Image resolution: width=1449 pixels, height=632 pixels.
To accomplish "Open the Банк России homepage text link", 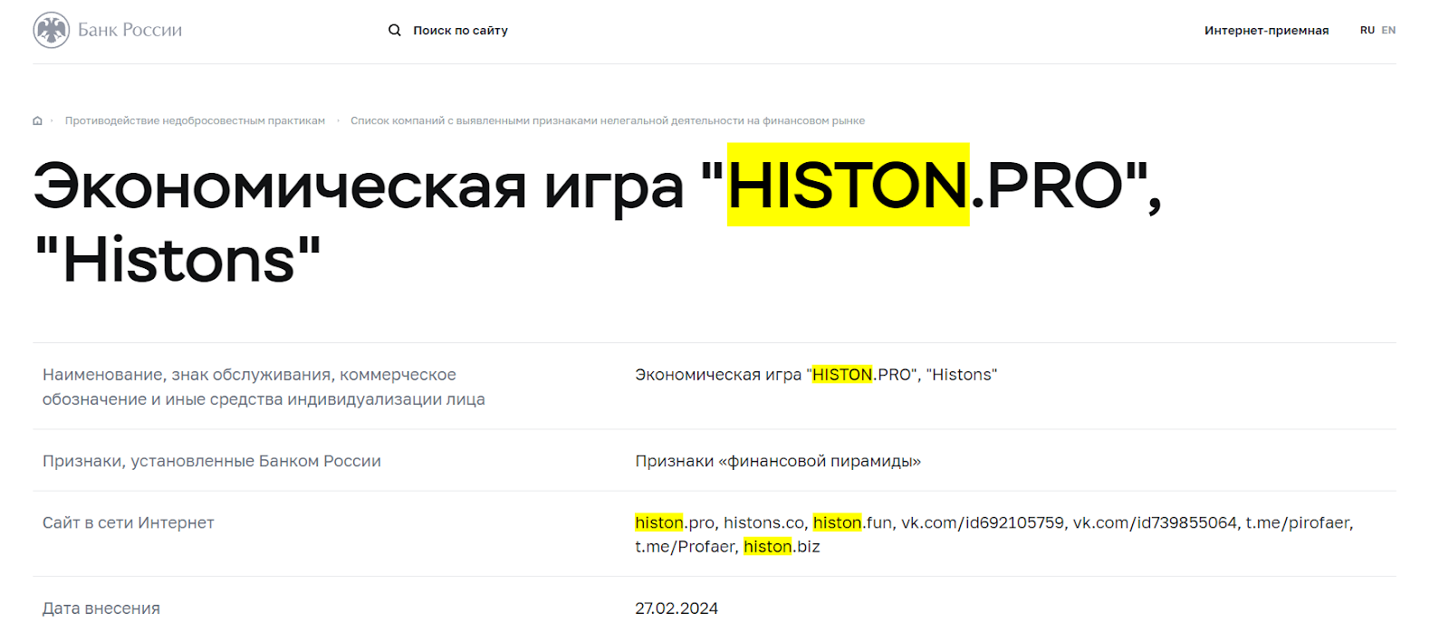I will click(x=130, y=30).
